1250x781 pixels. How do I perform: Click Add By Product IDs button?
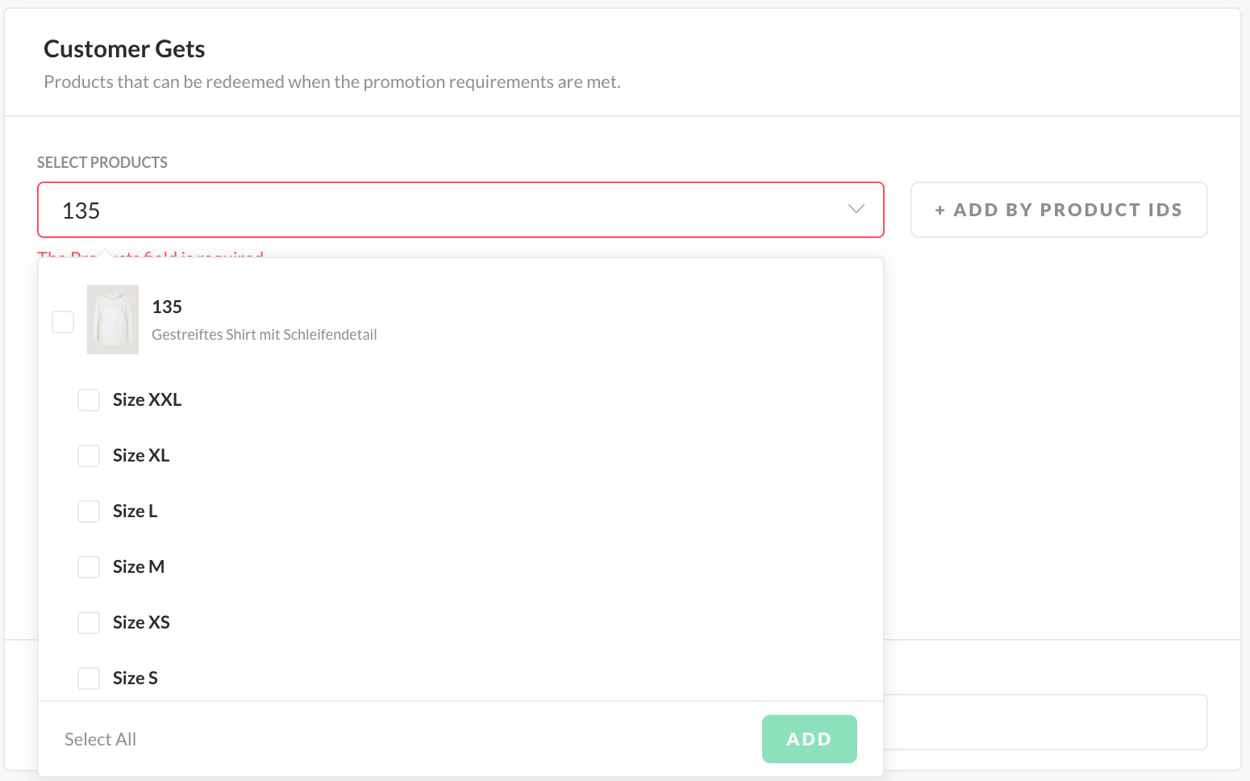coord(1058,210)
